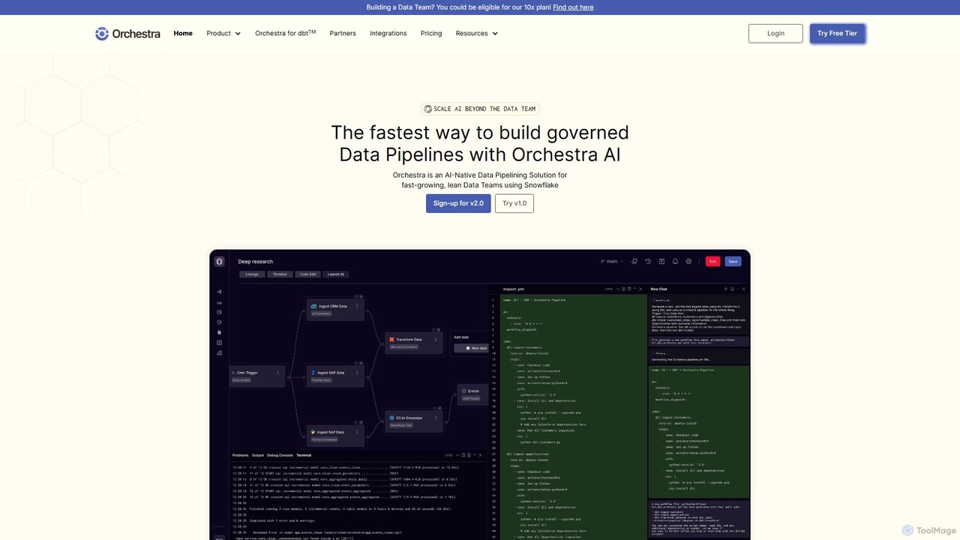Open options on the Fivetran Sync SAP node
This screenshot has width=960, height=540.
pyautogui.click(x=357, y=373)
